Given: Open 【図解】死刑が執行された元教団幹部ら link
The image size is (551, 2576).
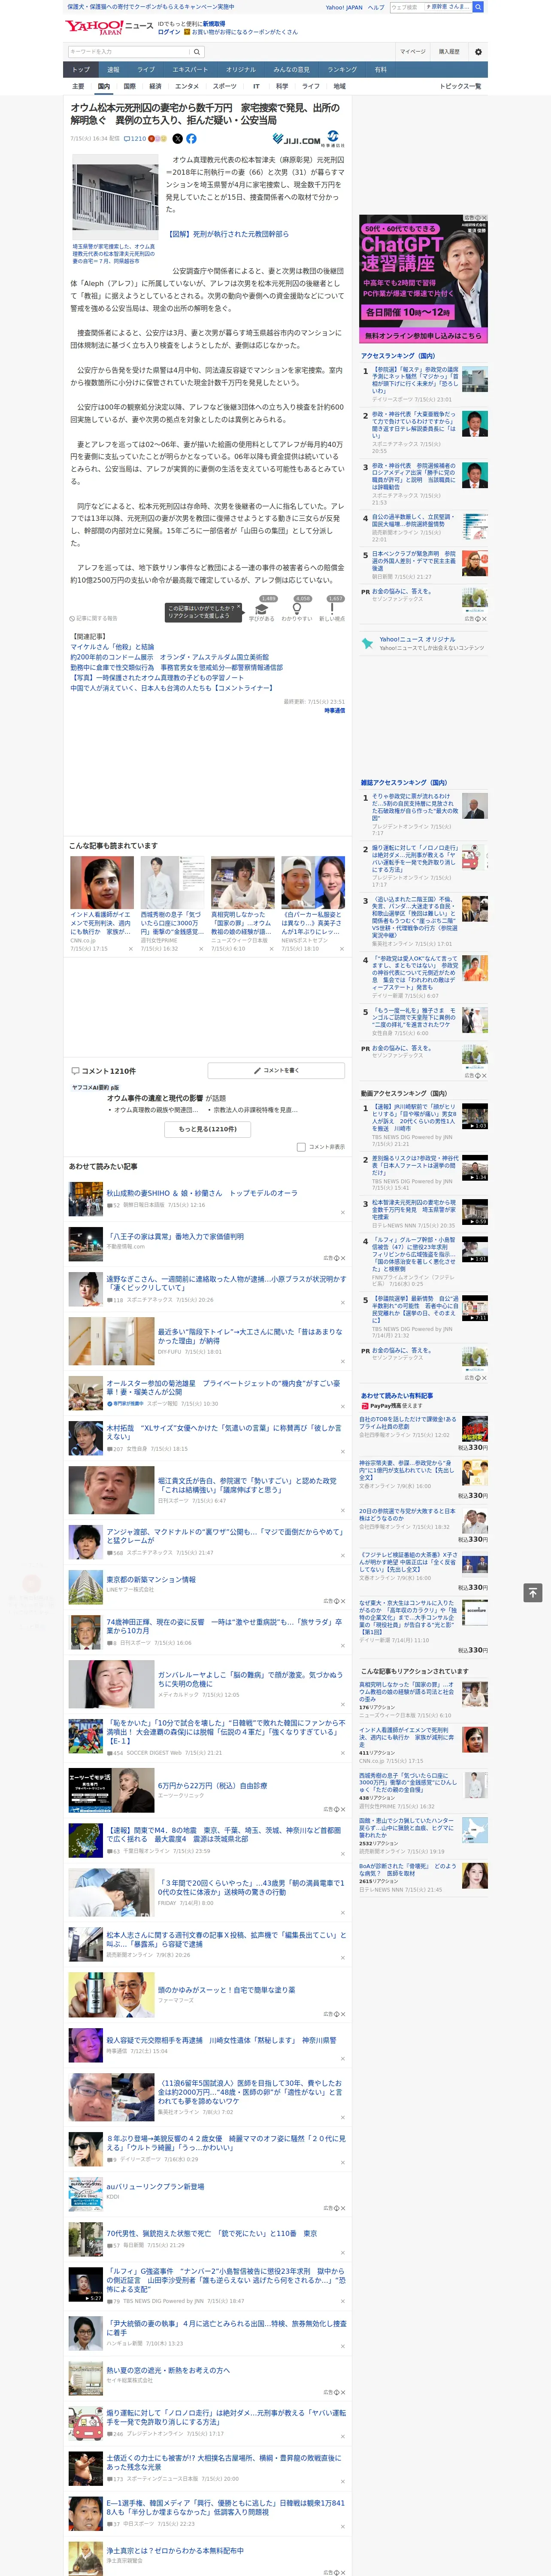Looking at the screenshot, I should (x=228, y=234).
